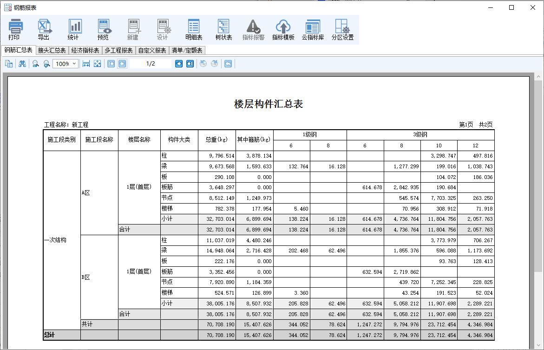Screen dimensions: 544x350
Task: Open 分区设置 settings icon
Action: point(342,29)
